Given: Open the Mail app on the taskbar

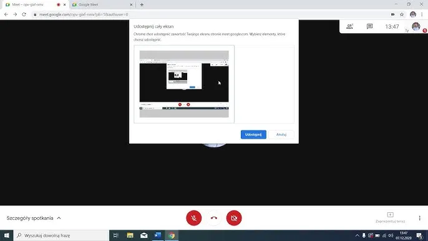Looking at the screenshot, I should pyautogui.click(x=144, y=235).
